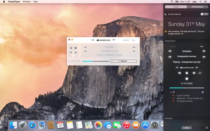
Task: Switch to the Notifications tab
Action: pyautogui.click(x=197, y=7)
